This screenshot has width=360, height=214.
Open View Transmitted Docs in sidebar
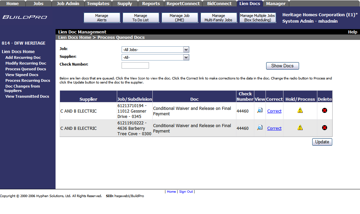coord(27,96)
